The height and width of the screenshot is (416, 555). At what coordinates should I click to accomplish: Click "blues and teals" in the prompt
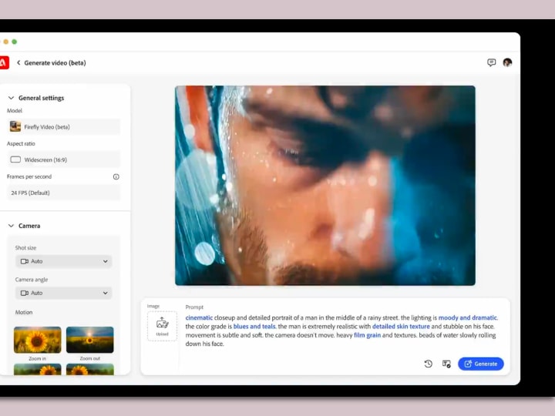(254, 326)
